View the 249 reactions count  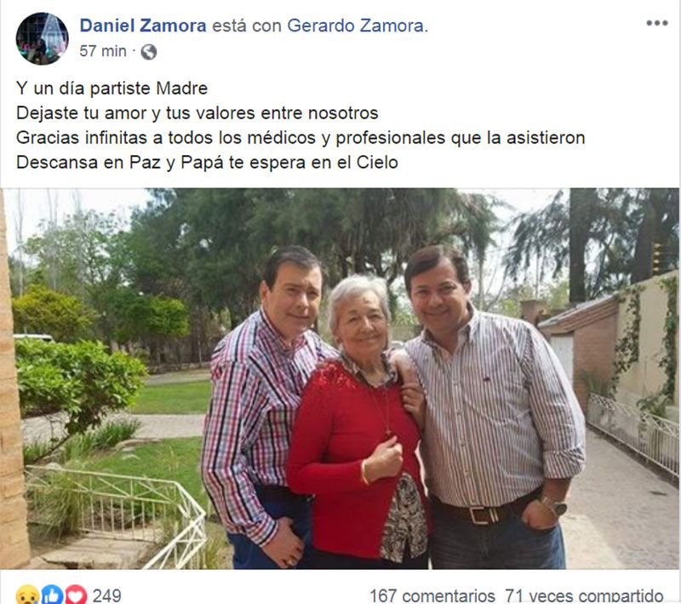[107, 595]
